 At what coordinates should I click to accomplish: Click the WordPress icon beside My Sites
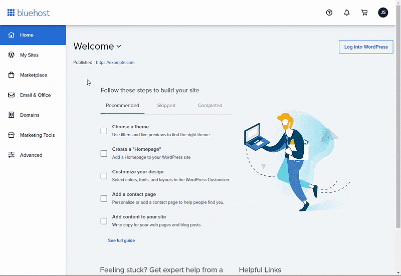[x=11, y=55]
